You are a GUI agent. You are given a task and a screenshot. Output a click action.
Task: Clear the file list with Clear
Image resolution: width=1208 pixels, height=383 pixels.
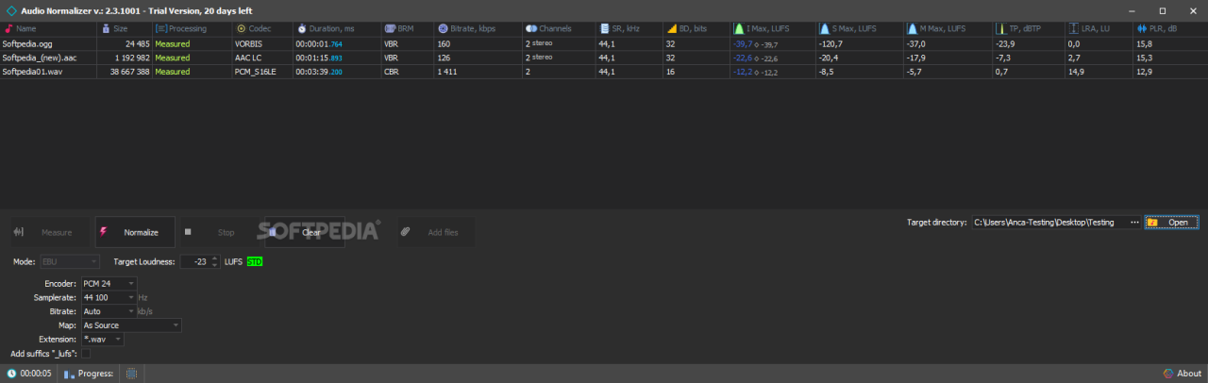point(304,232)
